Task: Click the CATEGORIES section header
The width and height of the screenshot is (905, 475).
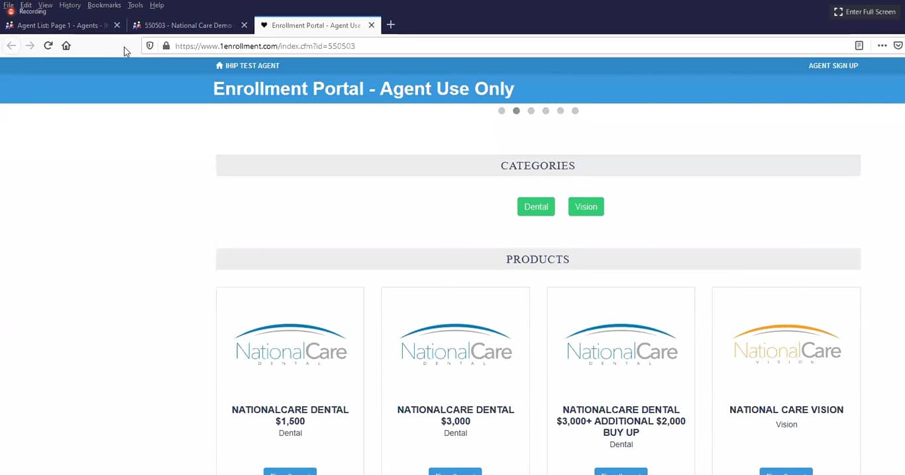Action: pos(538,165)
